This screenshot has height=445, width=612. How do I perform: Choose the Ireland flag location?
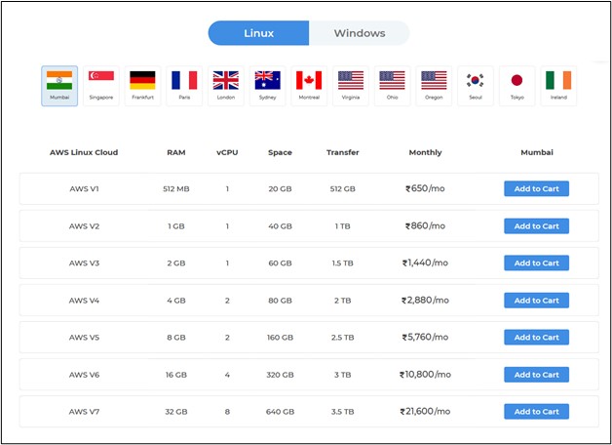point(558,86)
